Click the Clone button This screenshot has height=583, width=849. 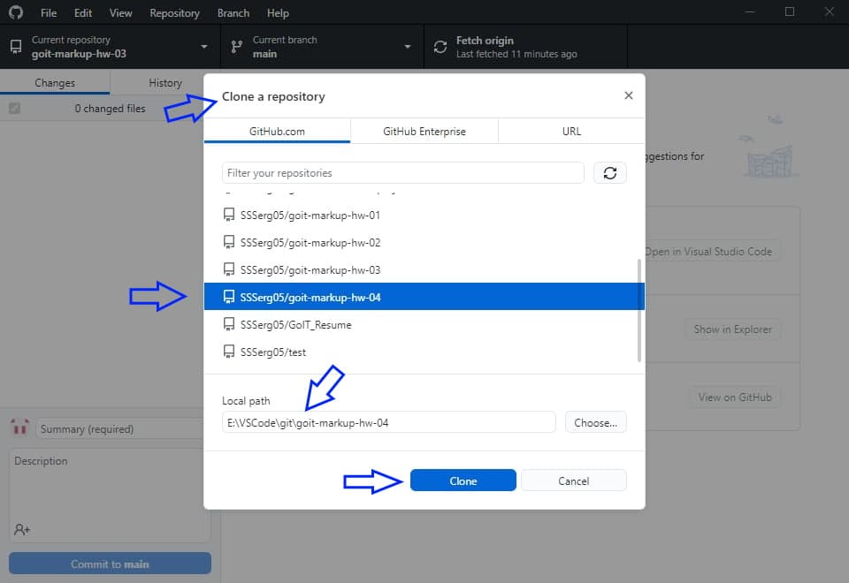click(463, 480)
